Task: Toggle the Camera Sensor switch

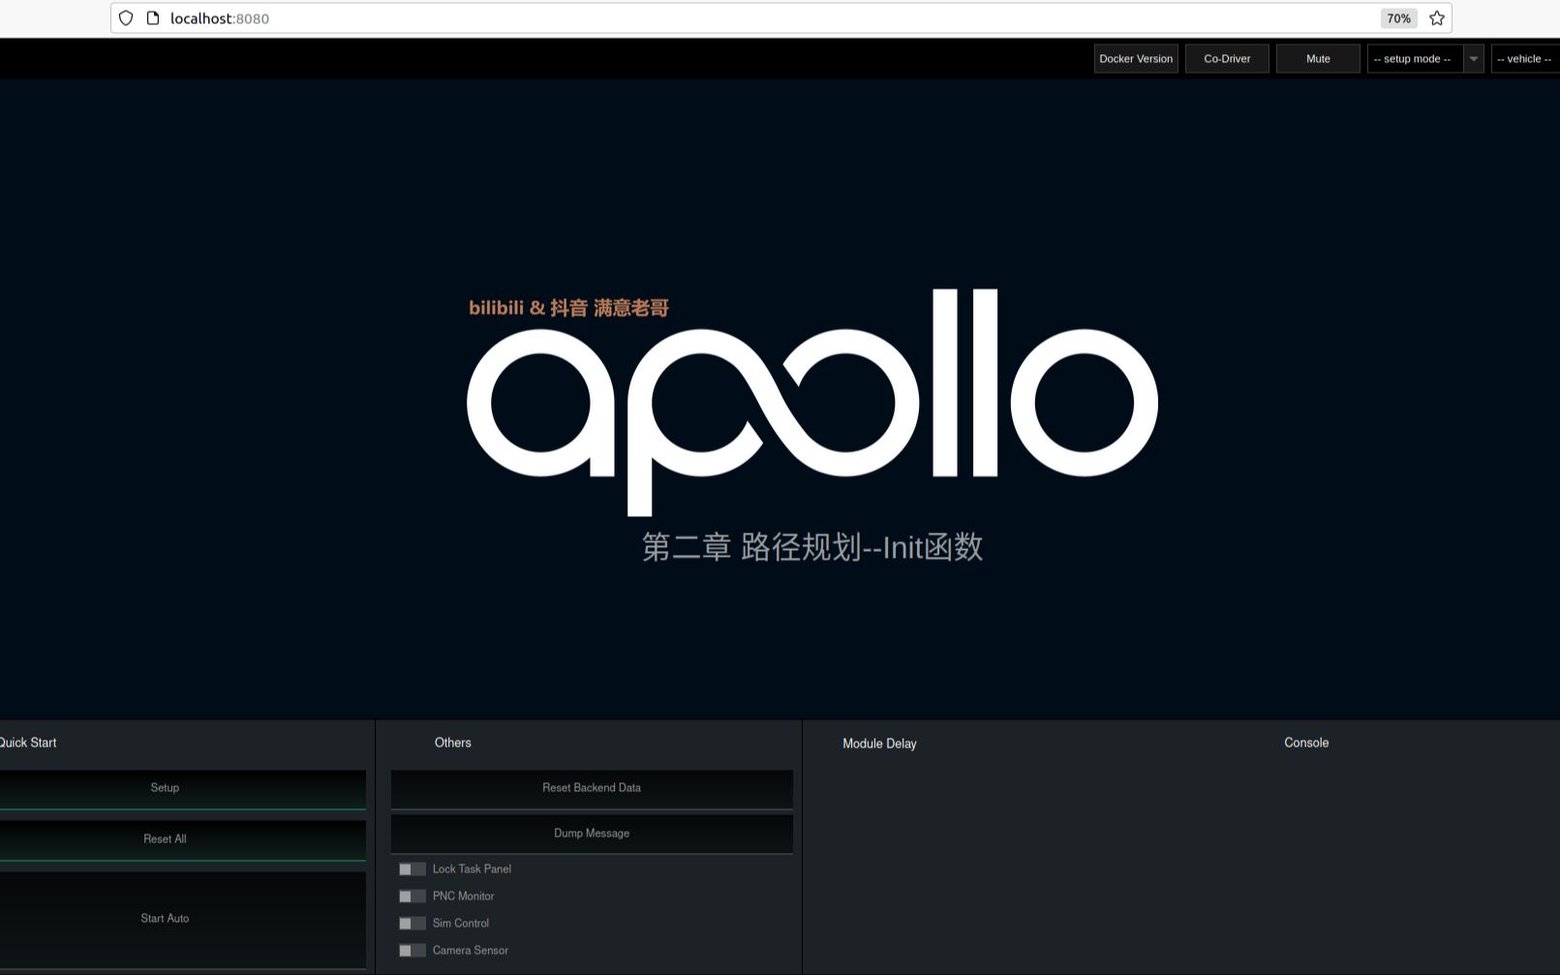Action: 412,951
